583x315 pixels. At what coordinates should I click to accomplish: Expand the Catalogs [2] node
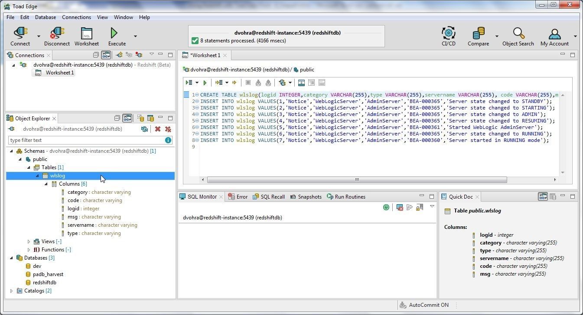pyautogui.click(x=11, y=291)
